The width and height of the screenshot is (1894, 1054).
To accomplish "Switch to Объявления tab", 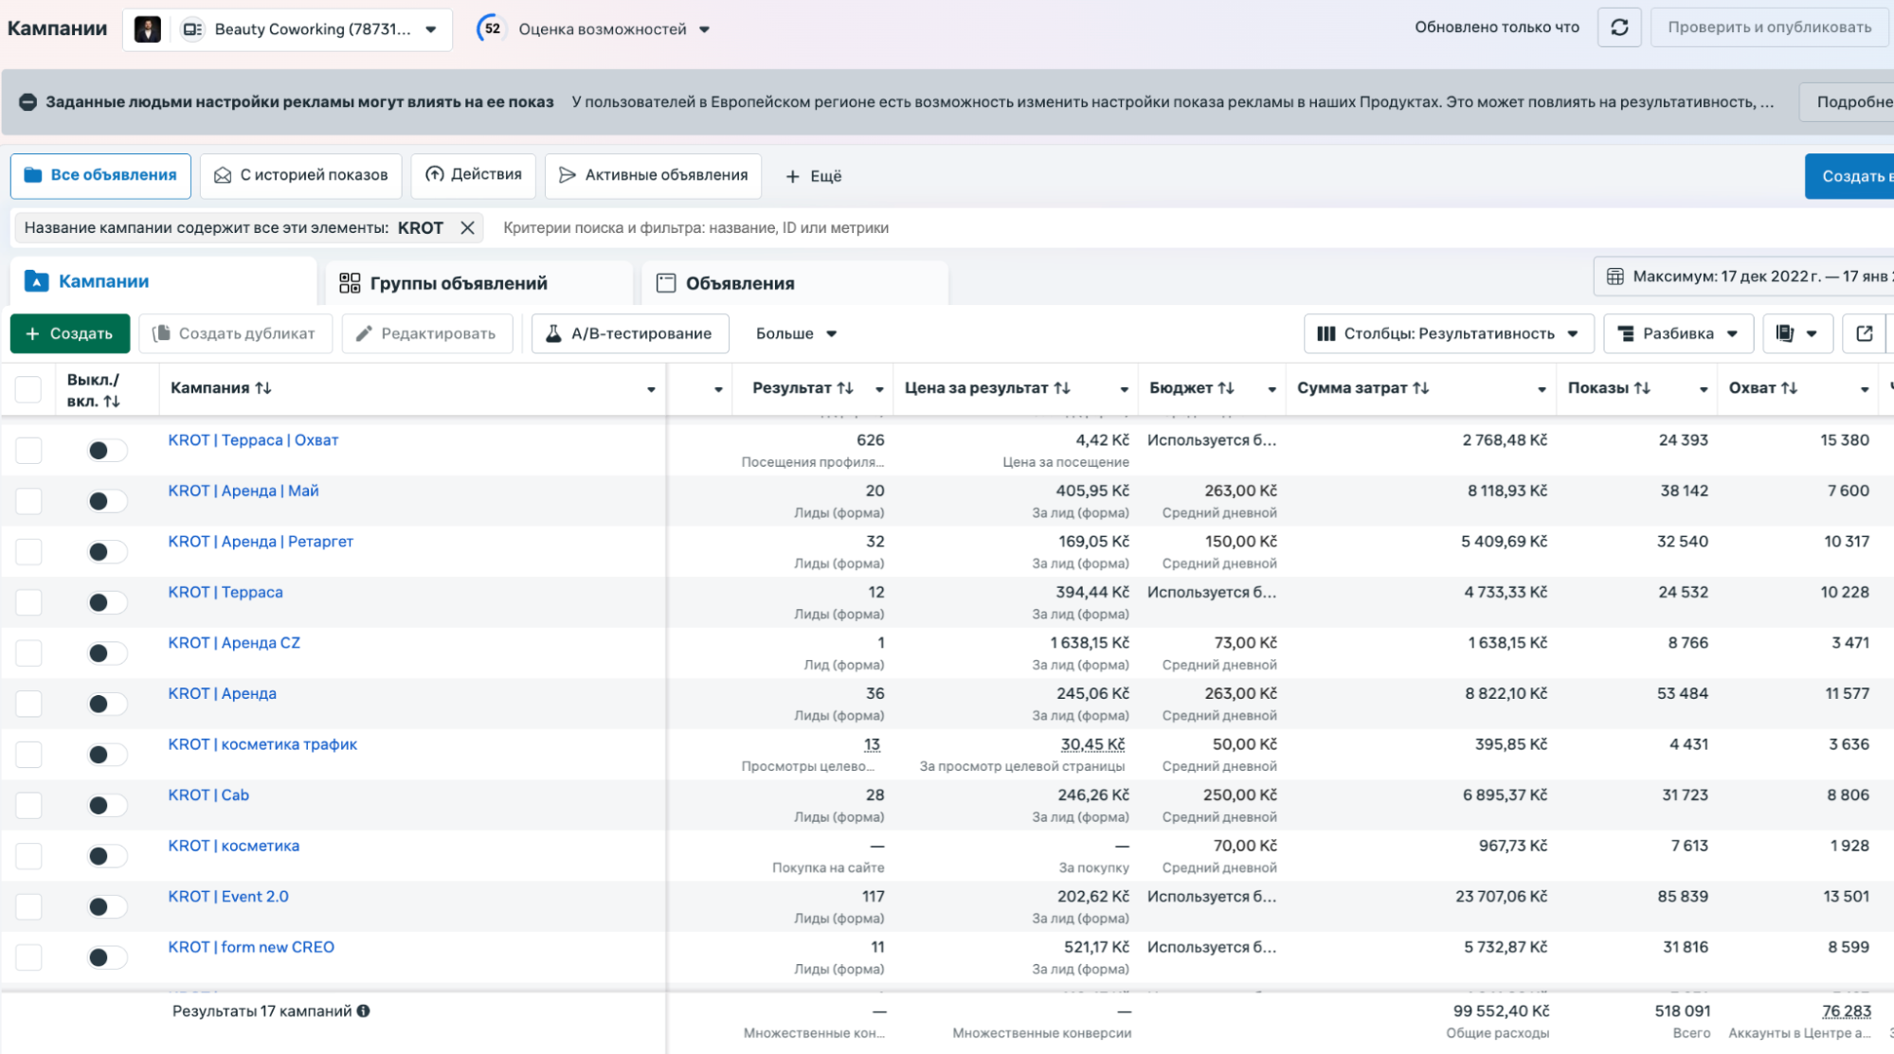I will pyautogui.click(x=739, y=283).
